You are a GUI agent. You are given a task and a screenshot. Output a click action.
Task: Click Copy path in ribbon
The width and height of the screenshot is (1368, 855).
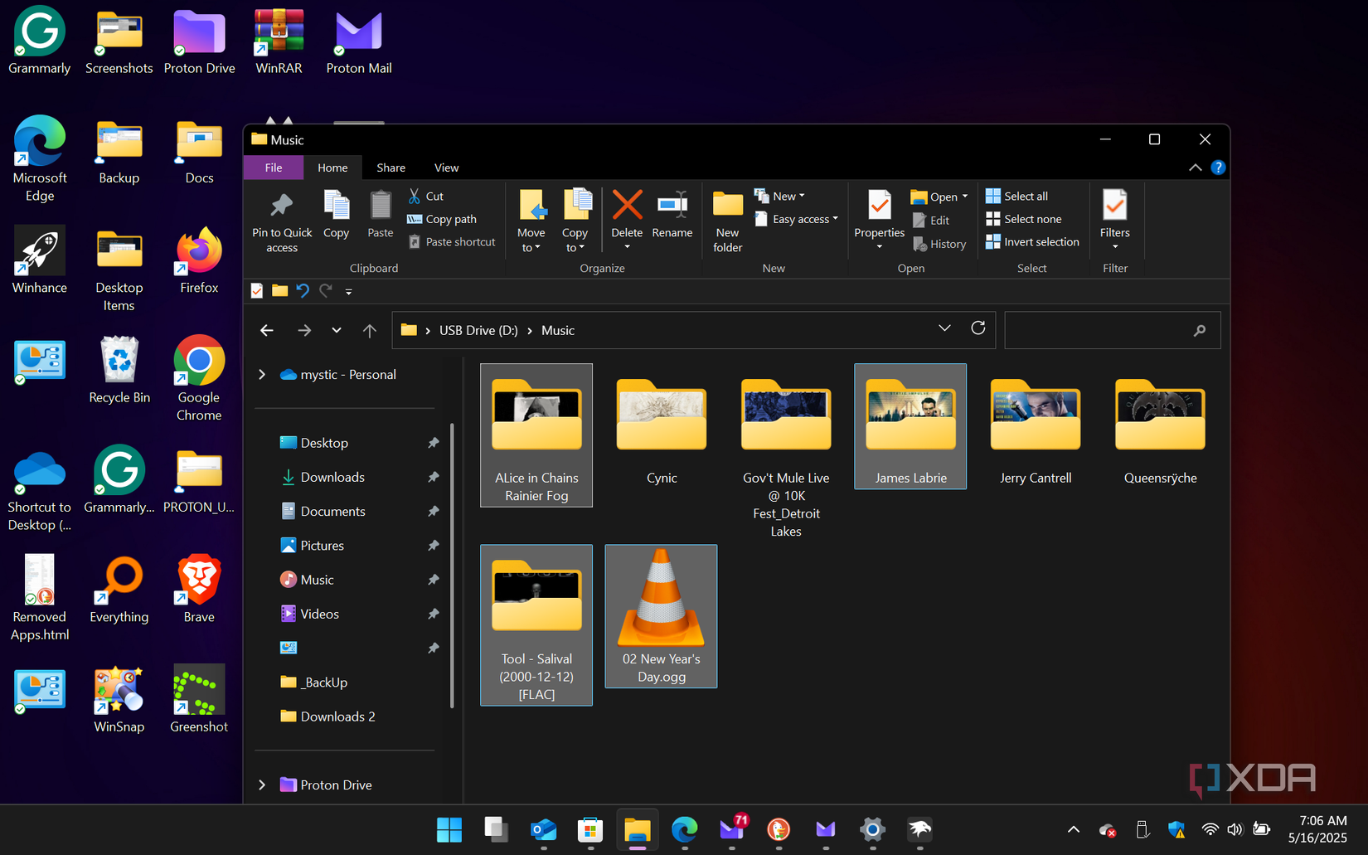[x=442, y=219]
